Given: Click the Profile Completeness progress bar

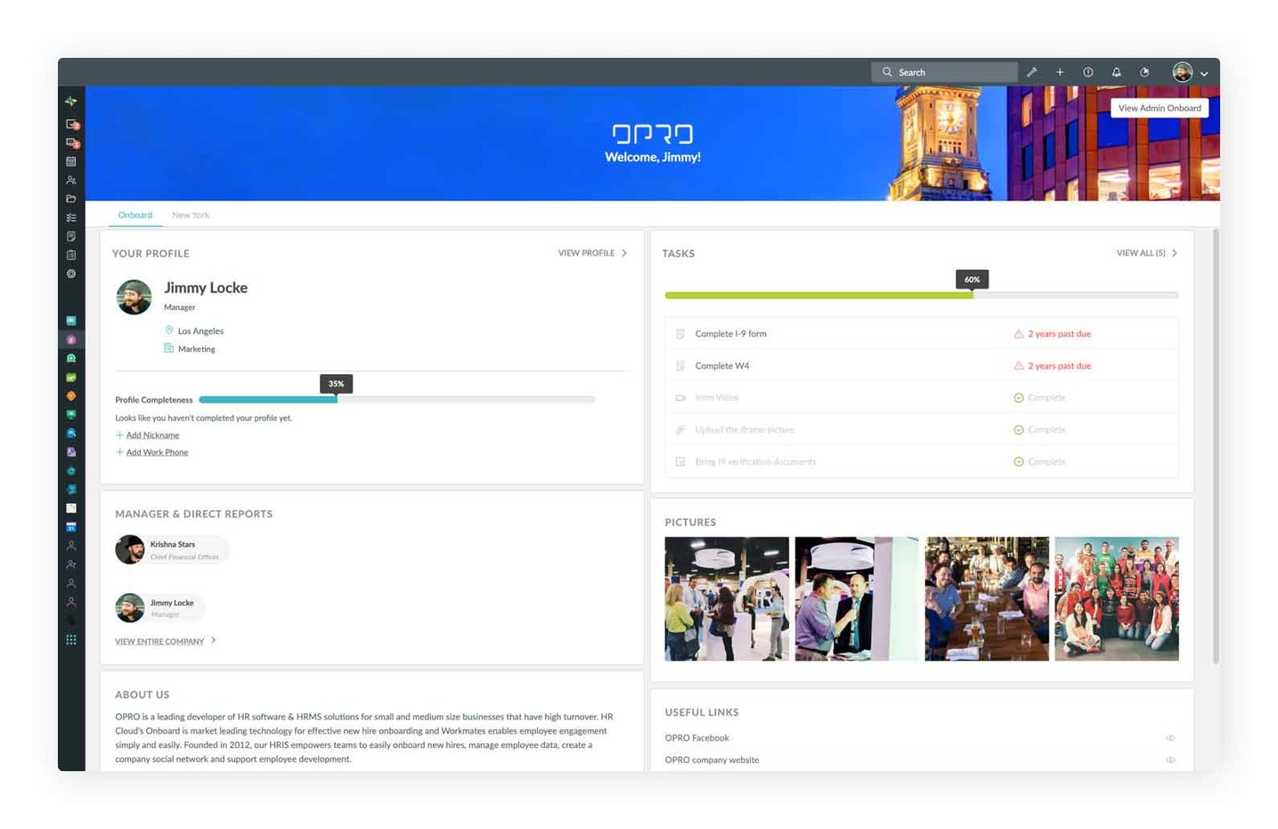Looking at the screenshot, I should [396, 400].
